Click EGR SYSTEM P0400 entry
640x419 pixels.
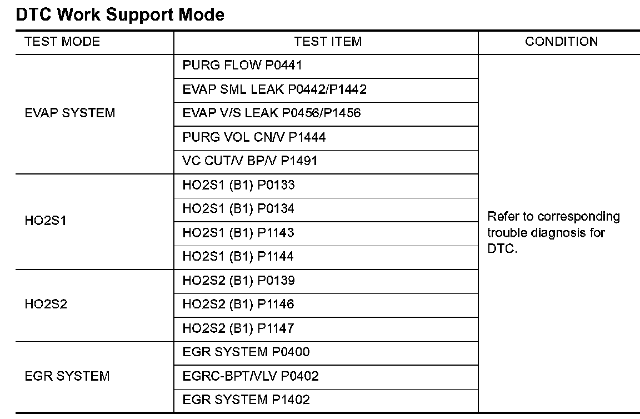pyautogui.click(x=246, y=352)
